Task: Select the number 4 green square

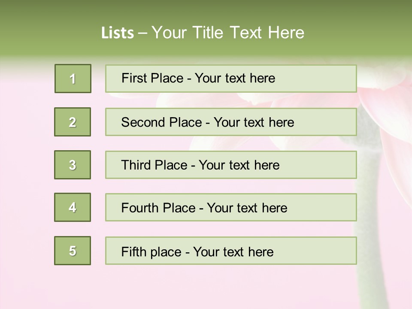Action: pyautogui.click(x=73, y=207)
